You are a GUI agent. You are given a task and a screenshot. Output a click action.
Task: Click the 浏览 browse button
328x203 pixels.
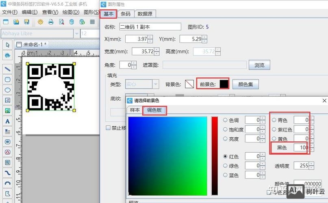coord(259,65)
